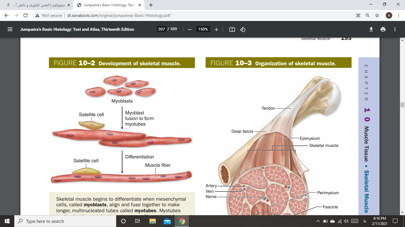405x227 pixels.
Task: Click the QR code icon in address bar
Action: tap(358, 15)
